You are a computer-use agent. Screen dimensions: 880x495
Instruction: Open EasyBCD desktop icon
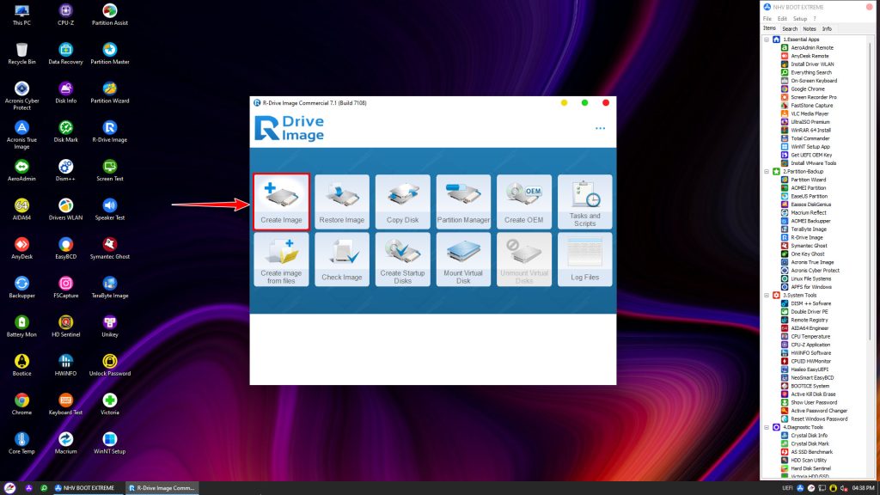[x=65, y=248]
